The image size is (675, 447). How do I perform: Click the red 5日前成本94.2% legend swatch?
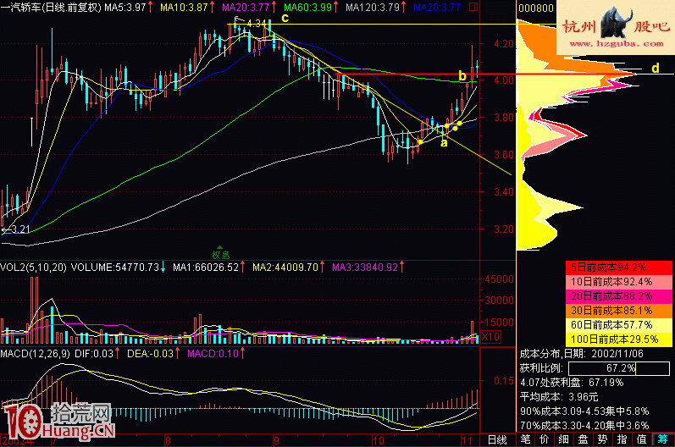pos(619,268)
